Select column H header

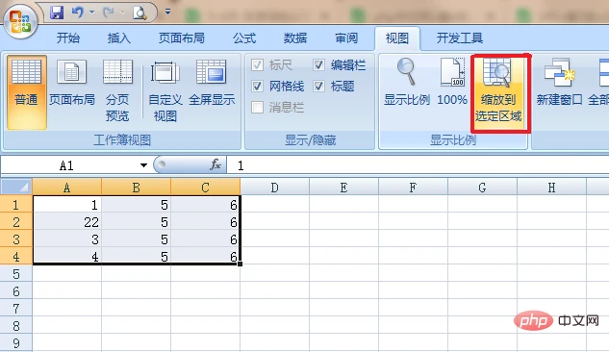pyautogui.click(x=551, y=188)
